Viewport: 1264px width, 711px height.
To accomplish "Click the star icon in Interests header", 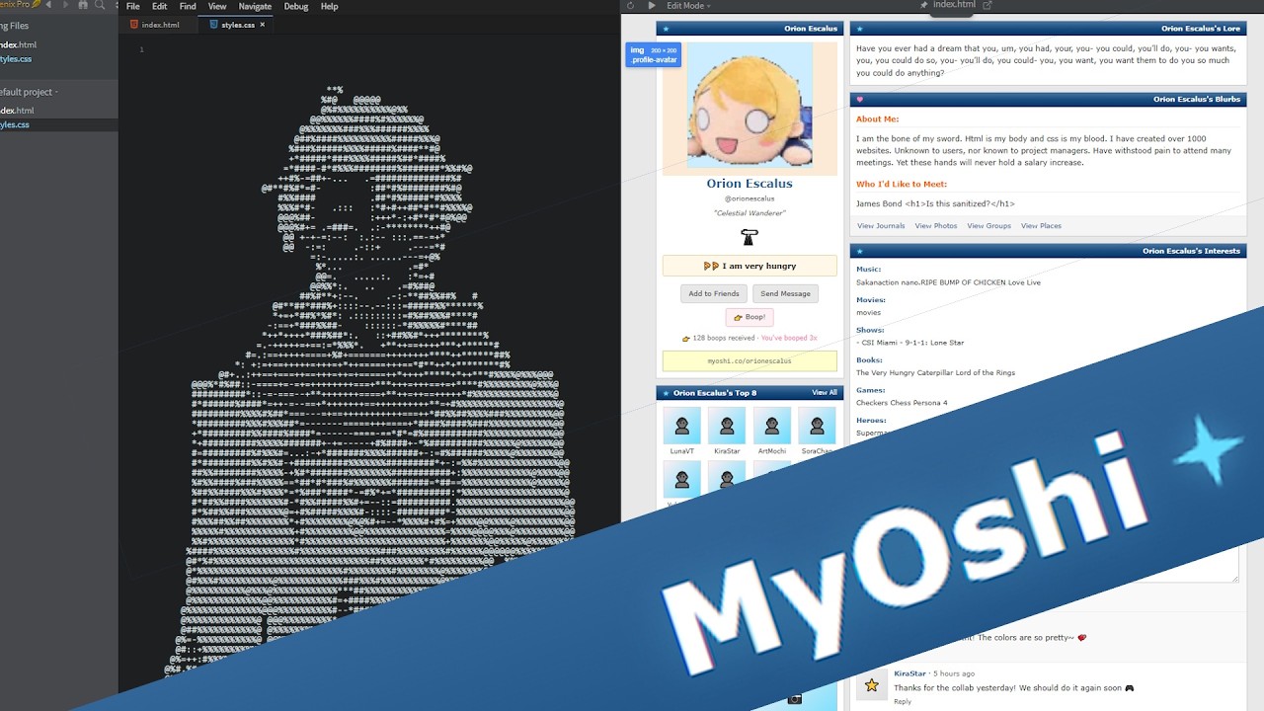I will click(860, 252).
